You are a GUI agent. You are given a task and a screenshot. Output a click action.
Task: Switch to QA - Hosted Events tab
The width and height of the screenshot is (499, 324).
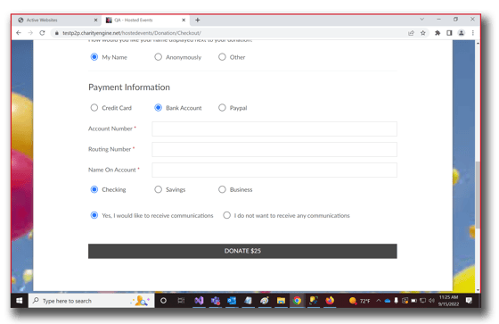145,20
